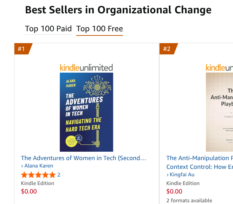Click the $0.00 price of book one
The image size is (233, 204).
click(x=29, y=191)
